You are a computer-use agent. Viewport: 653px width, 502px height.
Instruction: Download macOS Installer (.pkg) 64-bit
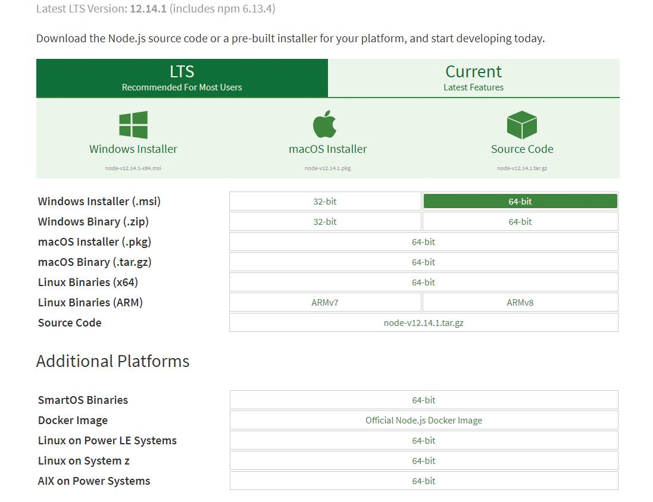pyautogui.click(x=424, y=242)
